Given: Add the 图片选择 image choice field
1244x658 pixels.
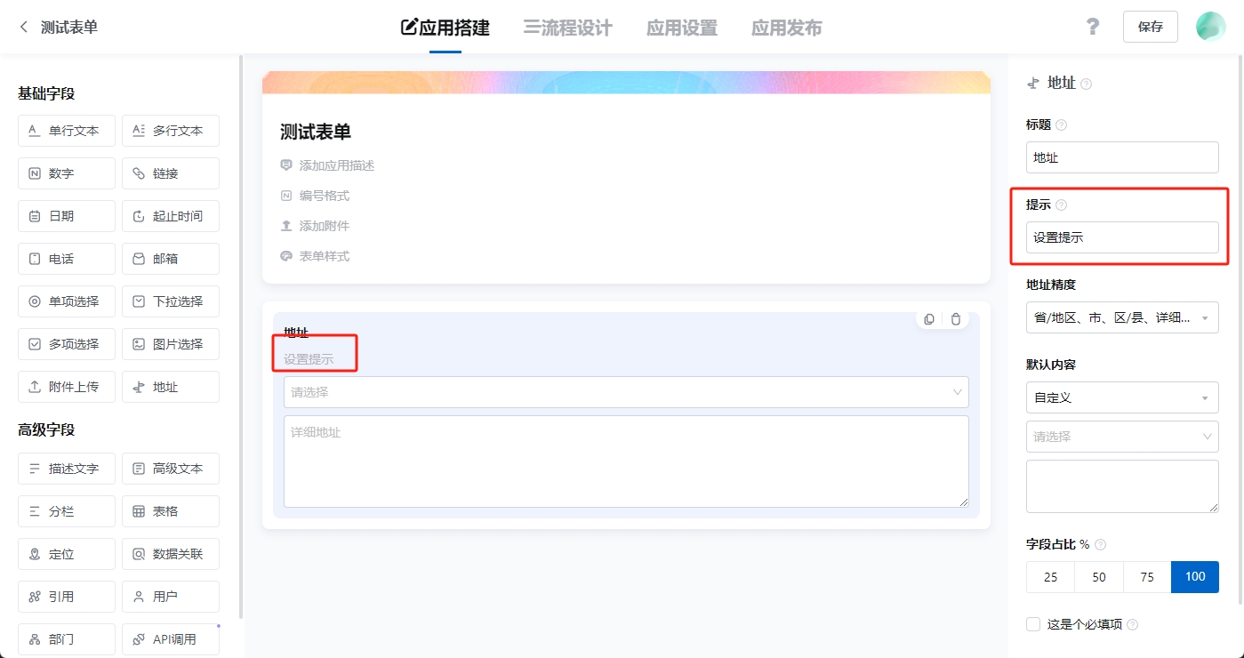Looking at the screenshot, I should click(x=171, y=344).
